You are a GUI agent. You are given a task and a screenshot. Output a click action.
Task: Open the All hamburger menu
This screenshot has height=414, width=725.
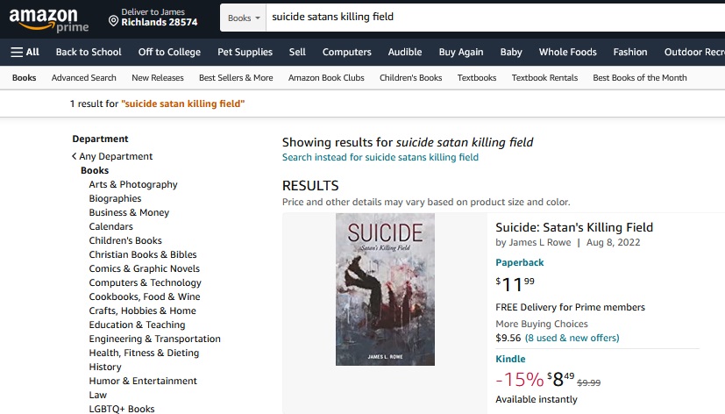point(25,52)
